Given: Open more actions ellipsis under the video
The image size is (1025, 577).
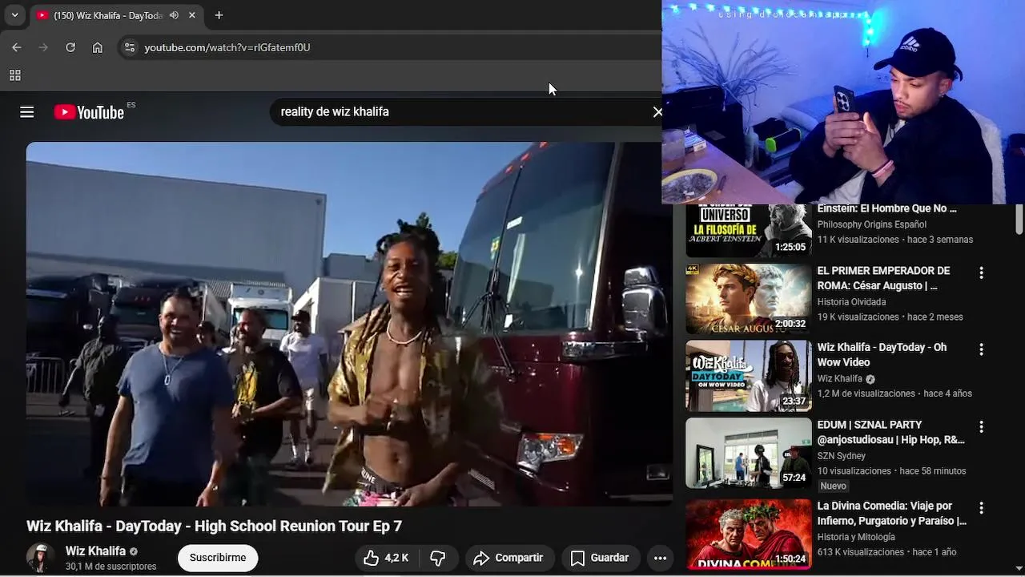Looking at the screenshot, I should point(660,558).
